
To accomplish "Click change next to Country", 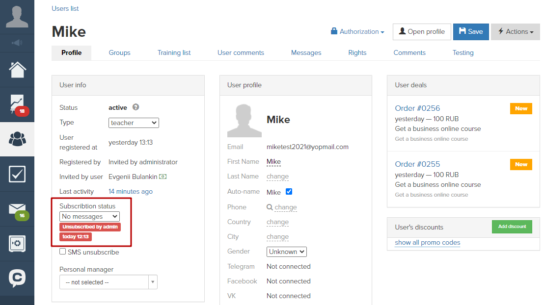I will [277, 222].
